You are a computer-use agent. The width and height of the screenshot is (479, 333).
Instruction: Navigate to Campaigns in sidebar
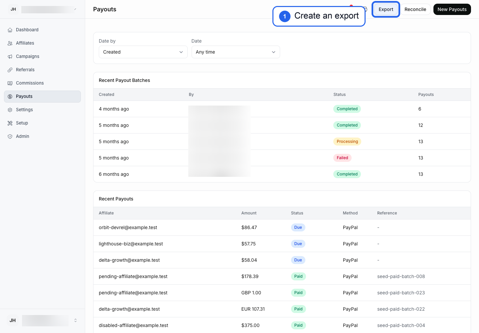(42, 57)
